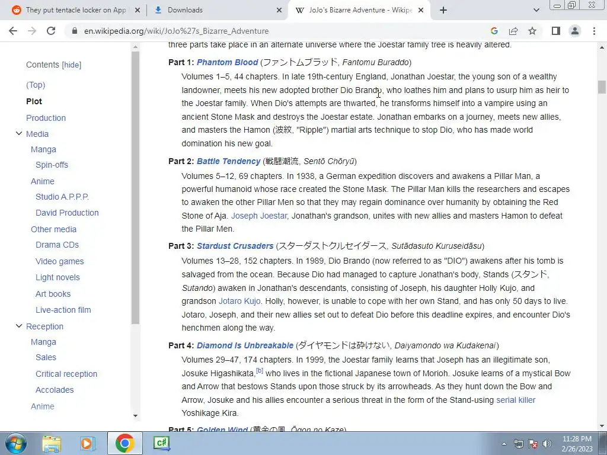Go to Video games section
The image size is (607, 455).
pos(60,261)
